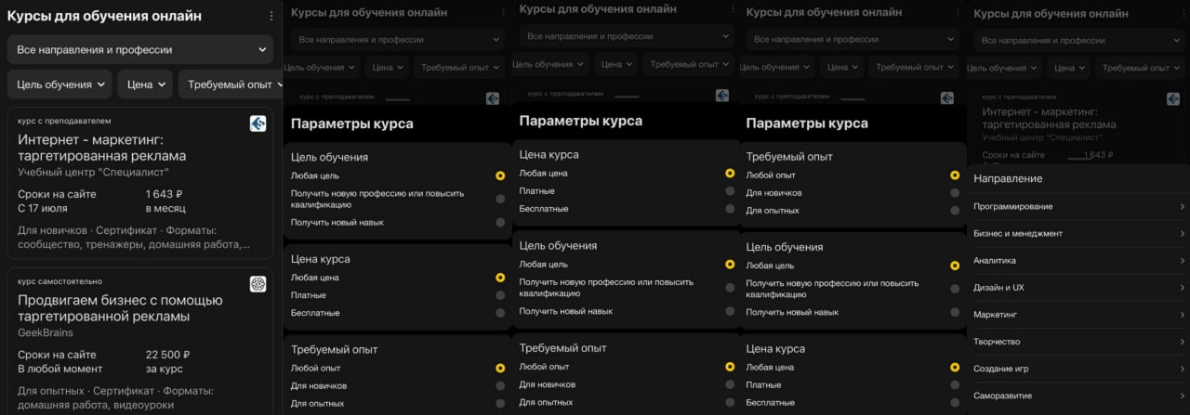Open the three-dot menu beside the courses heading
Viewport: 1190px width, 415px height.
[271, 16]
